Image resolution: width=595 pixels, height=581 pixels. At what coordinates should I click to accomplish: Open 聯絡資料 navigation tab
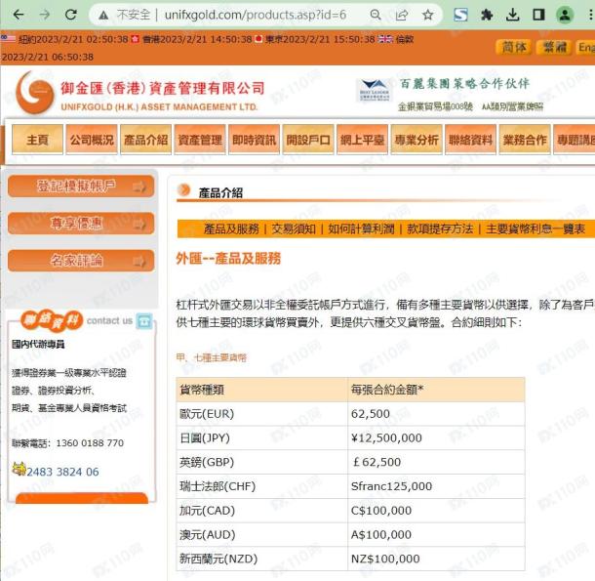470,140
